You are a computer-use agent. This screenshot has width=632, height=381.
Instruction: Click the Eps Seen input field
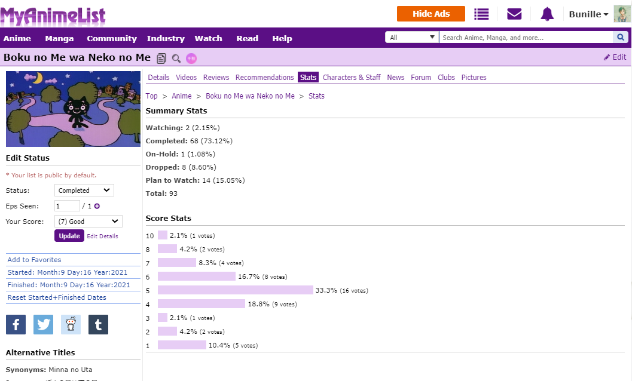(67, 206)
